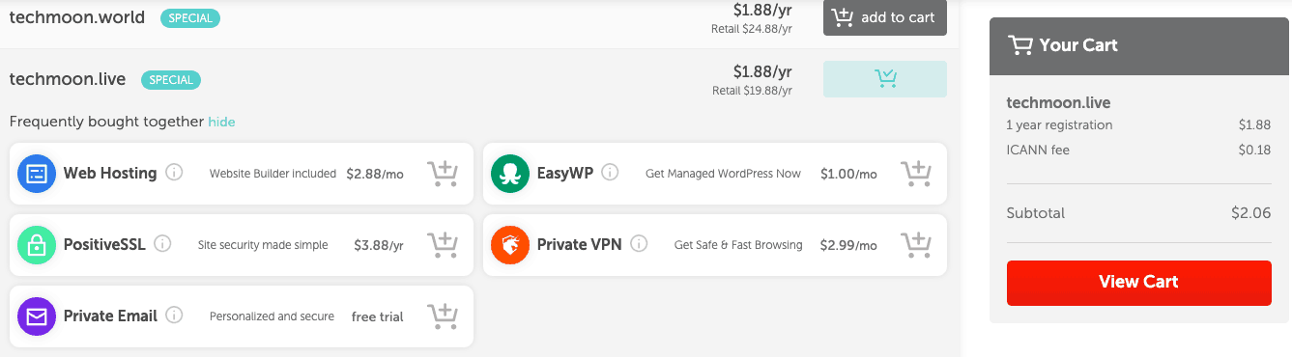Click the Web Hosting info icon
Screen dimensions: 1292x357
[x=174, y=174]
